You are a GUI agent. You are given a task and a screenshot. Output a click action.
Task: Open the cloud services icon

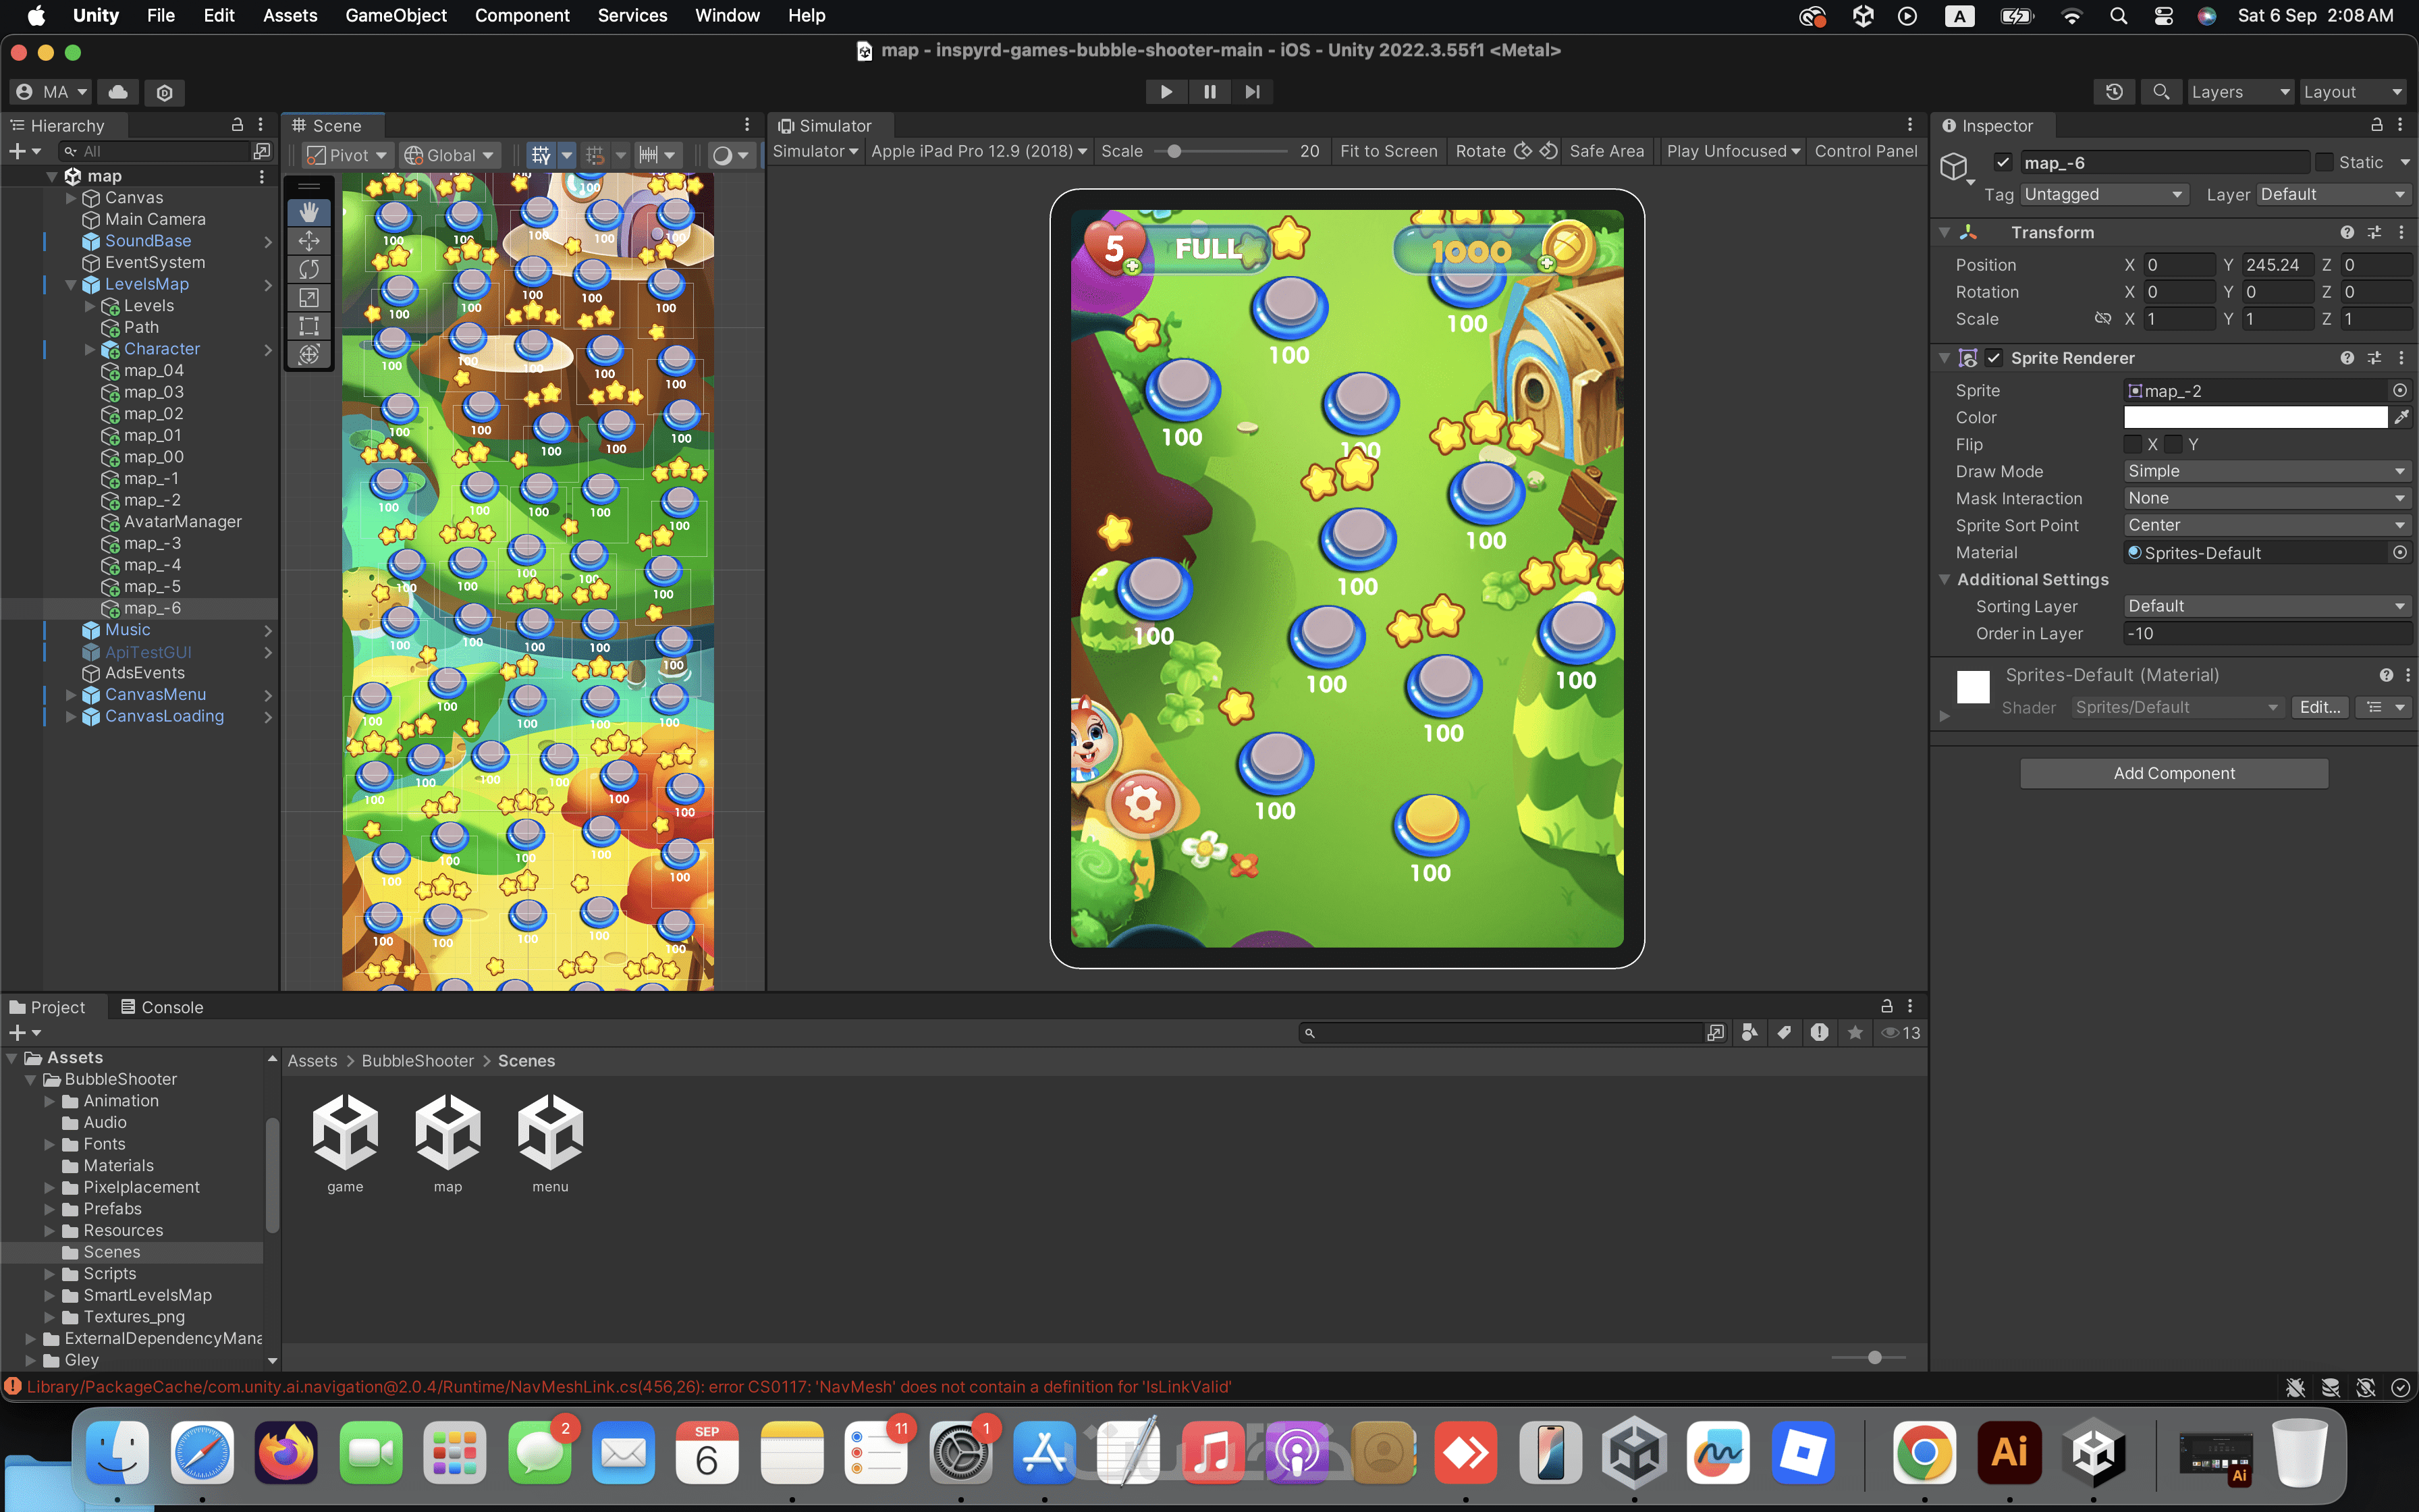tap(118, 92)
